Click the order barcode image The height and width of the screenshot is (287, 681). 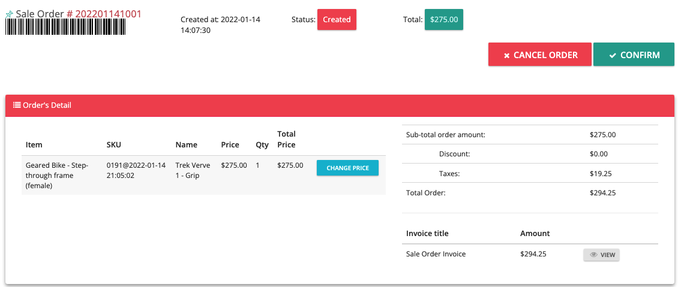65,28
